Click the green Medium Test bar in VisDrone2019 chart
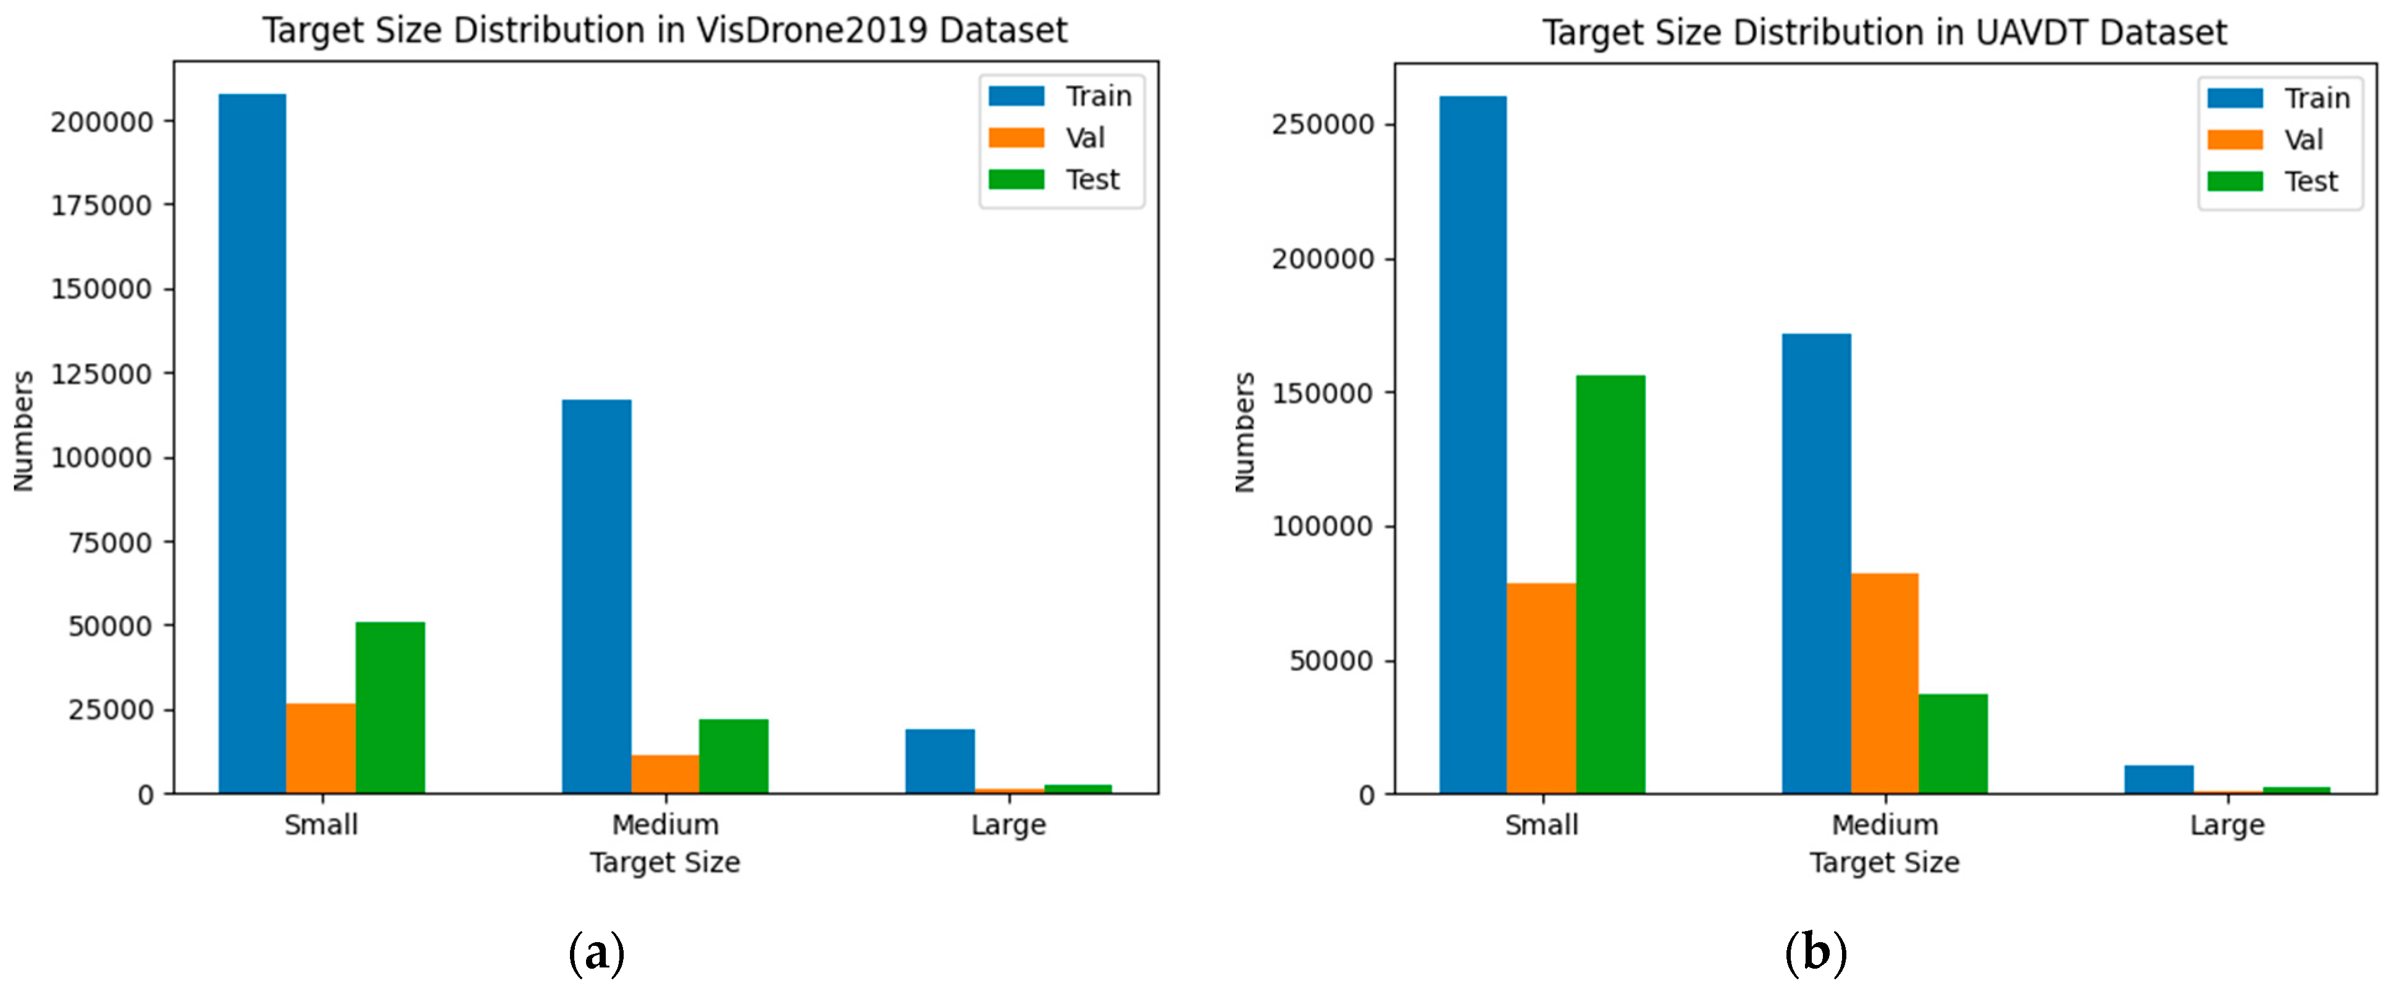The width and height of the screenshot is (2391, 994). click(734, 756)
